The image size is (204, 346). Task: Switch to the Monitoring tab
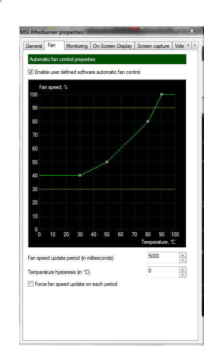[77, 46]
